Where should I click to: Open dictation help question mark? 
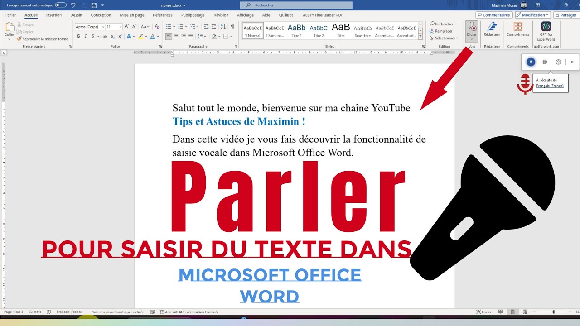(558, 62)
